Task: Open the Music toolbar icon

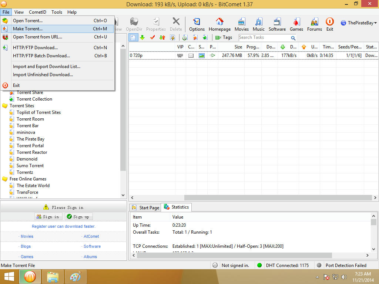Action: (259, 24)
